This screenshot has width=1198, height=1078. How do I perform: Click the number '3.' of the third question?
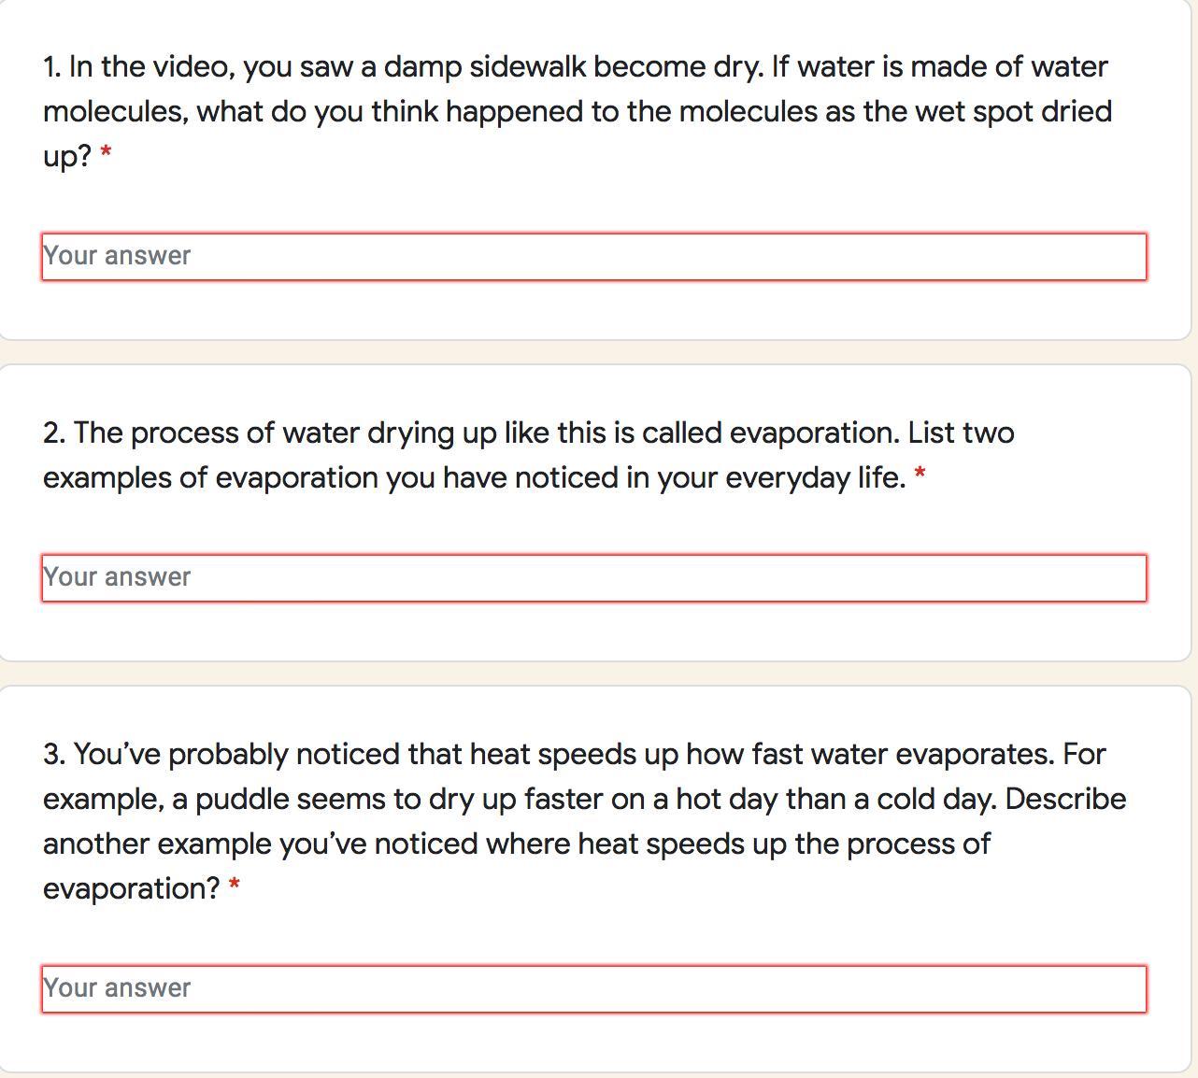point(54,755)
